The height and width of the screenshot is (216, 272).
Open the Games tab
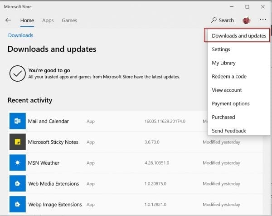[69, 20]
